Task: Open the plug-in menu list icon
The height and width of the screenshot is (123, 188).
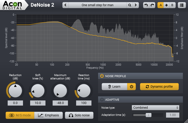Action: (182, 5)
